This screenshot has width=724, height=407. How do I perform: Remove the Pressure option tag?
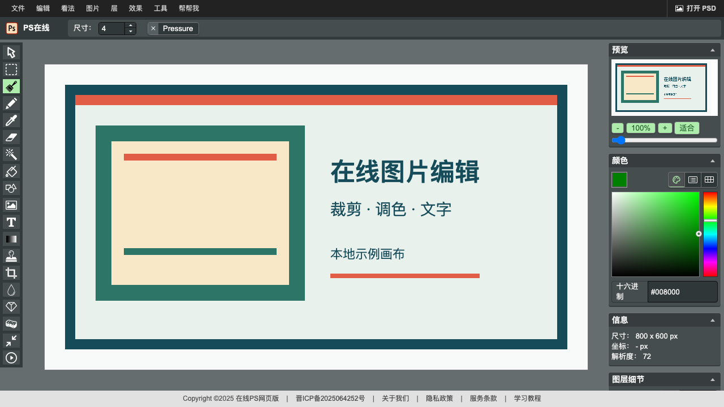153,28
